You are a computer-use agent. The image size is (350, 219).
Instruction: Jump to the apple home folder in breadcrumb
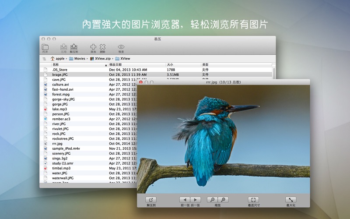coord(59,58)
